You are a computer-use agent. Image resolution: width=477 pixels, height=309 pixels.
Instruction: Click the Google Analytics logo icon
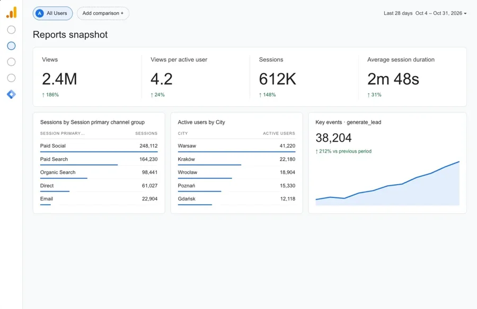pyautogui.click(x=12, y=13)
